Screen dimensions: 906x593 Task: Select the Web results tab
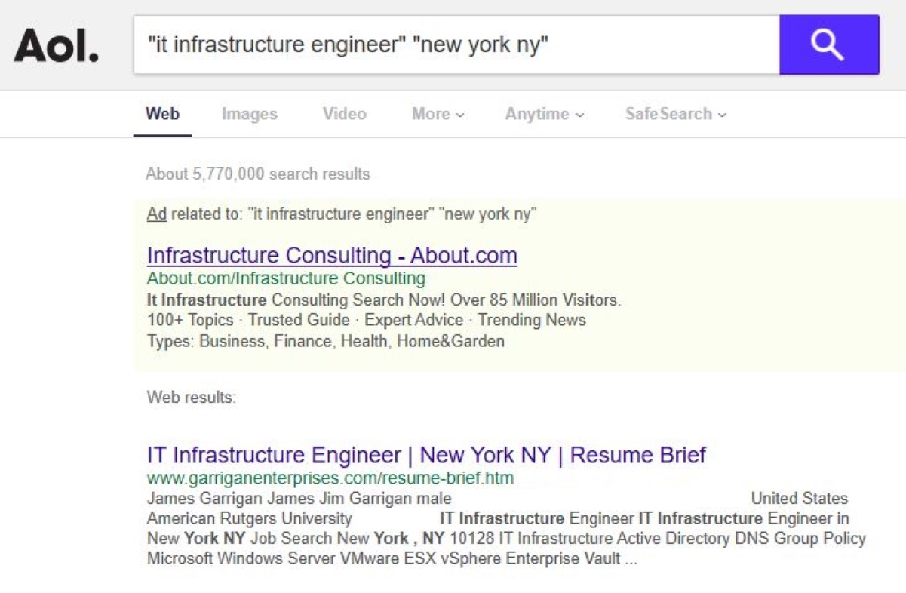(x=162, y=114)
